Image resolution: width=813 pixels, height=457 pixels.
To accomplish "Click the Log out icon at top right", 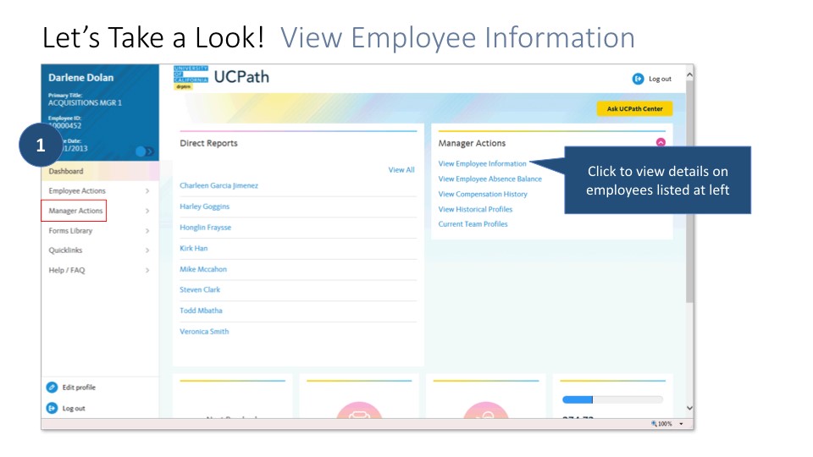I will click(x=638, y=79).
